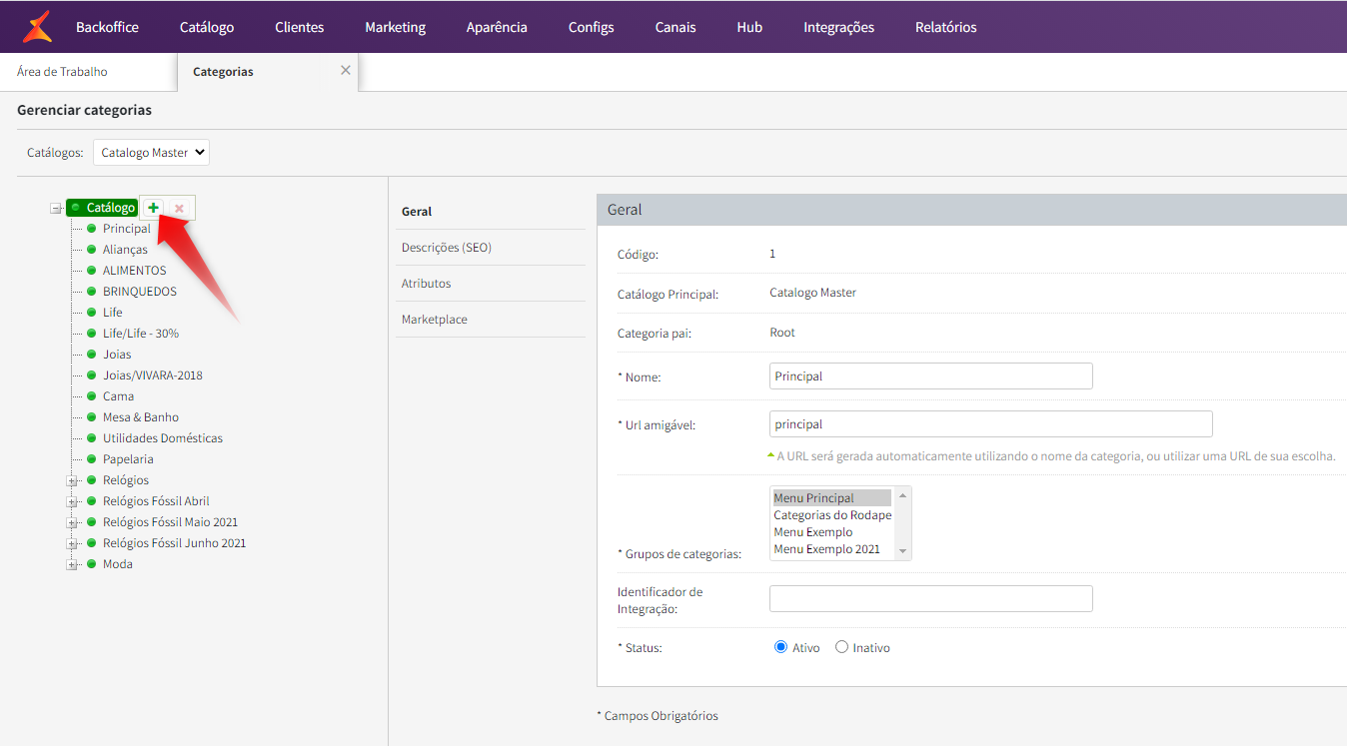Click the groups list scroll up arrow

coord(902,495)
